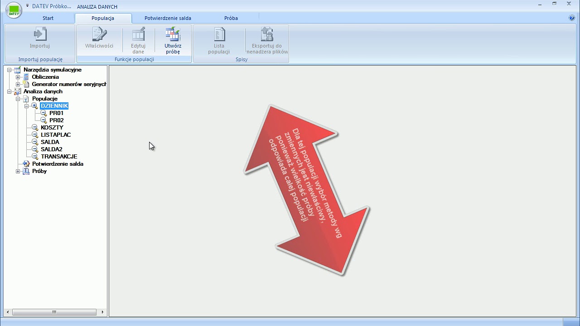The height and width of the screenshot is (326, 580).
Task: Select the KOSZTY population
Action: coord(52,128)
